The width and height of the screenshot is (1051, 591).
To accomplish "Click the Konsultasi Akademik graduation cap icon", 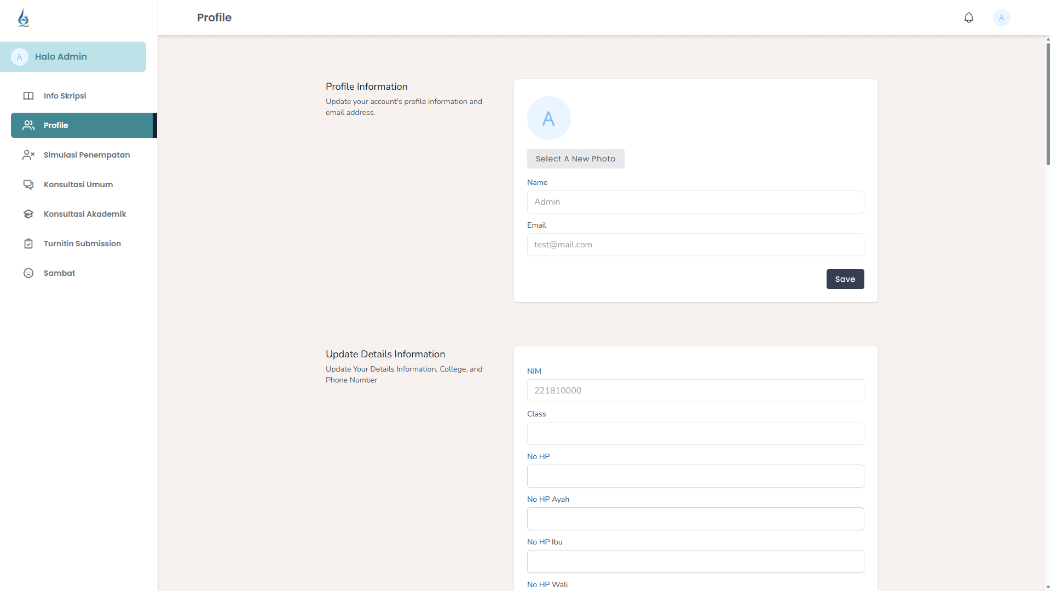I will pos(28,214).
